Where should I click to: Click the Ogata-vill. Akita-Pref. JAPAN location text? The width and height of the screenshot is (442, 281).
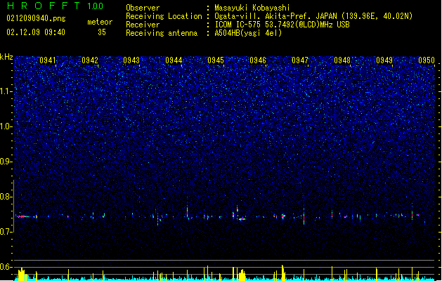pyautogui.click(x=313, y=16)
